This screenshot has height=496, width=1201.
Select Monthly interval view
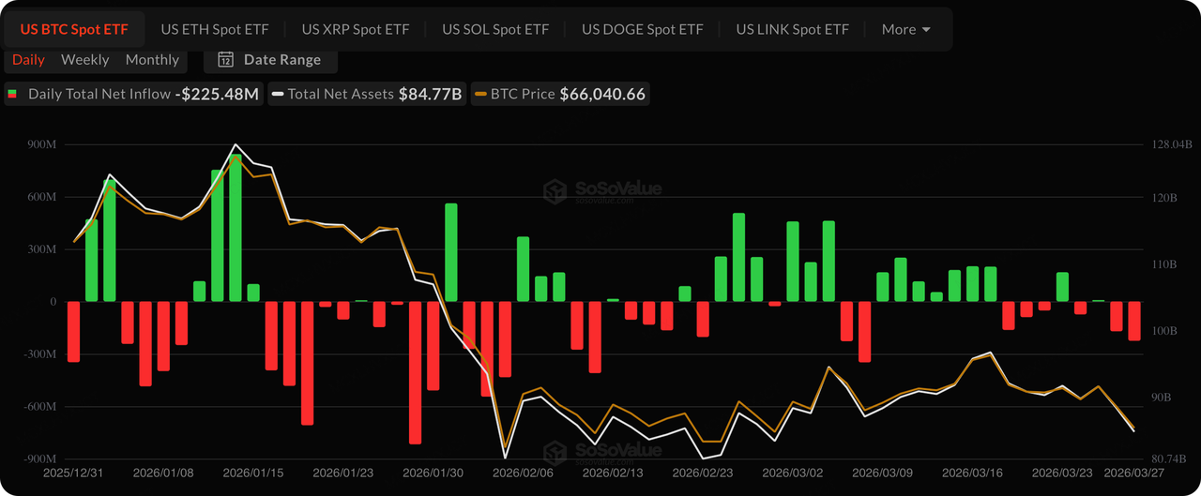pos(152,60)
